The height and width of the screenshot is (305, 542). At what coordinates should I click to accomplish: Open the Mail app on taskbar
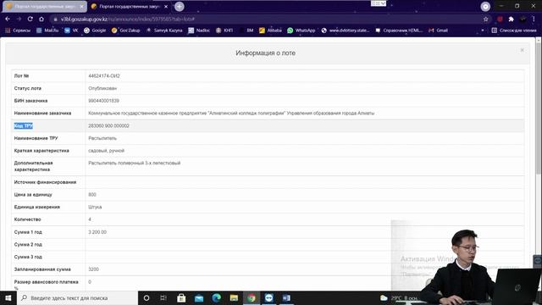(x=199, y=297)
